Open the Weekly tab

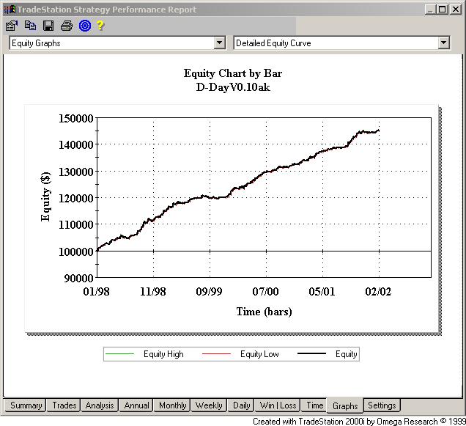coord(209,405)
